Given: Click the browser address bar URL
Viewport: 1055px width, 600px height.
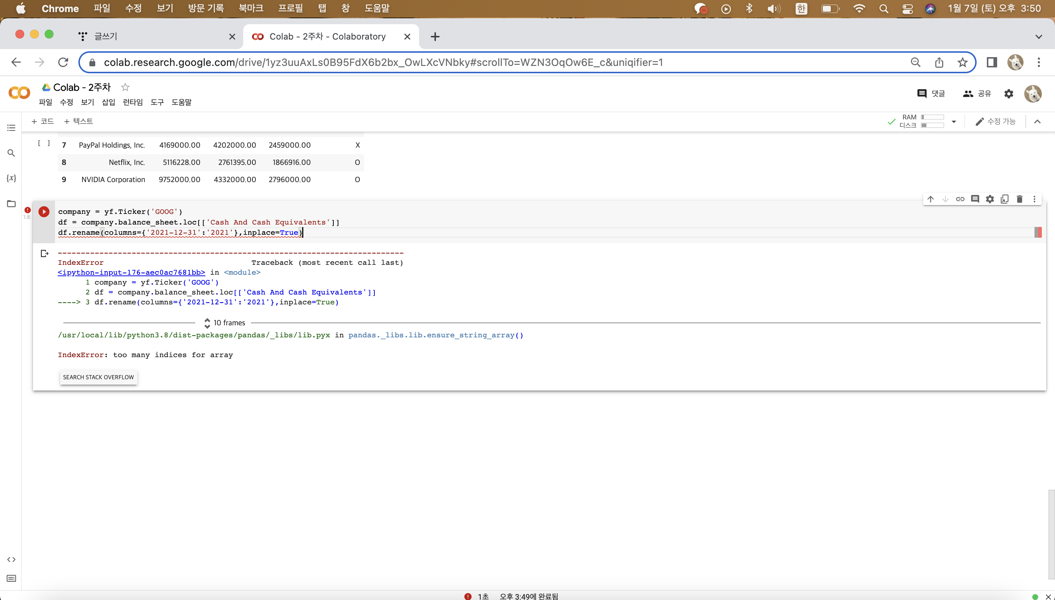Looking at the screenshot, I should tap(383, 63).
